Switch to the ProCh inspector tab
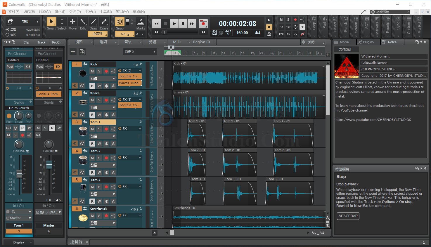 (x=56, y=42)
